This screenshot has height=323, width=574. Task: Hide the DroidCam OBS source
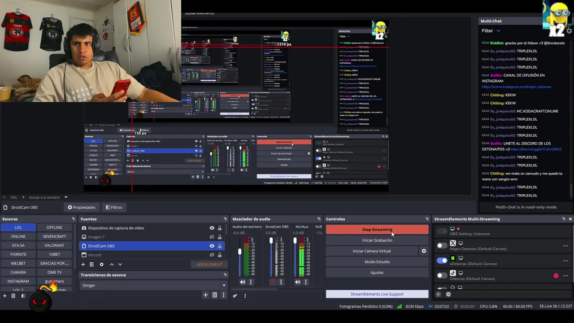(212, 246)
